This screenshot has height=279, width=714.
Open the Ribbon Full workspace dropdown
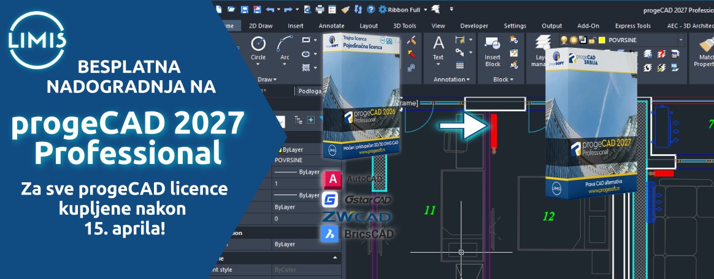coord(425,10)
